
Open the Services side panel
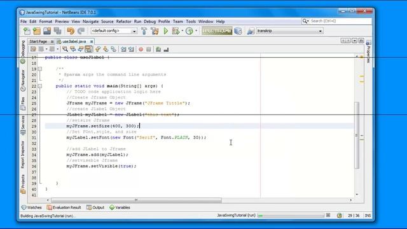[x=23, y=125]
